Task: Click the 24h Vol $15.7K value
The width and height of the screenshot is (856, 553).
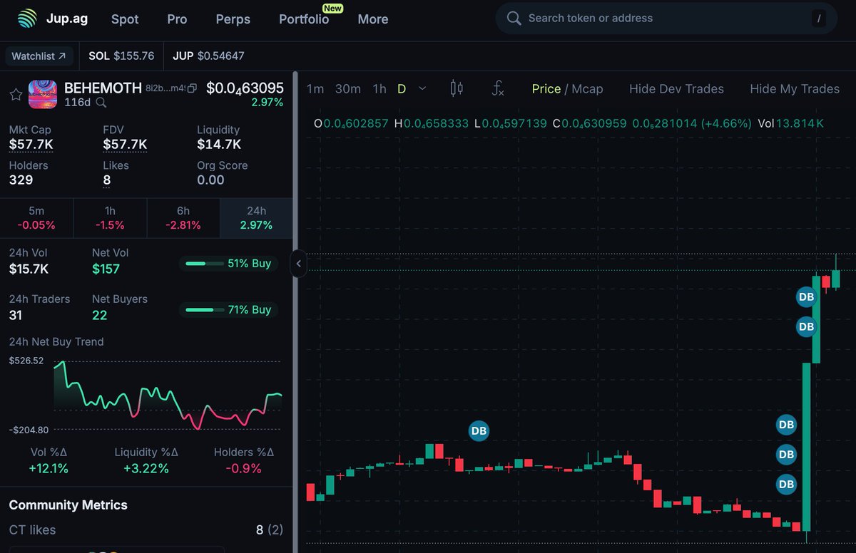Action: (29, 269)
